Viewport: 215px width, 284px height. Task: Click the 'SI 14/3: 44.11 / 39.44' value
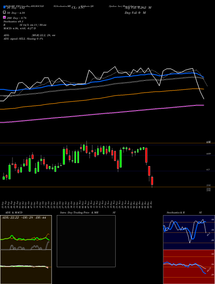click(x=33, y=25)
